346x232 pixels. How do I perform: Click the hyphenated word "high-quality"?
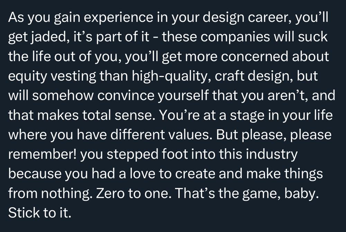click(171, 76)
